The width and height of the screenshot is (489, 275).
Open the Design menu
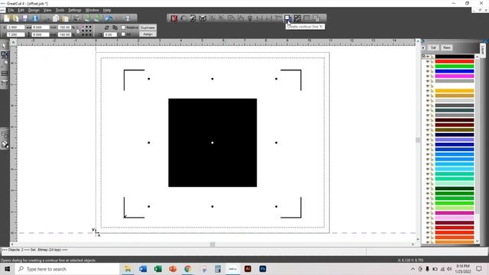pos(34,10)
